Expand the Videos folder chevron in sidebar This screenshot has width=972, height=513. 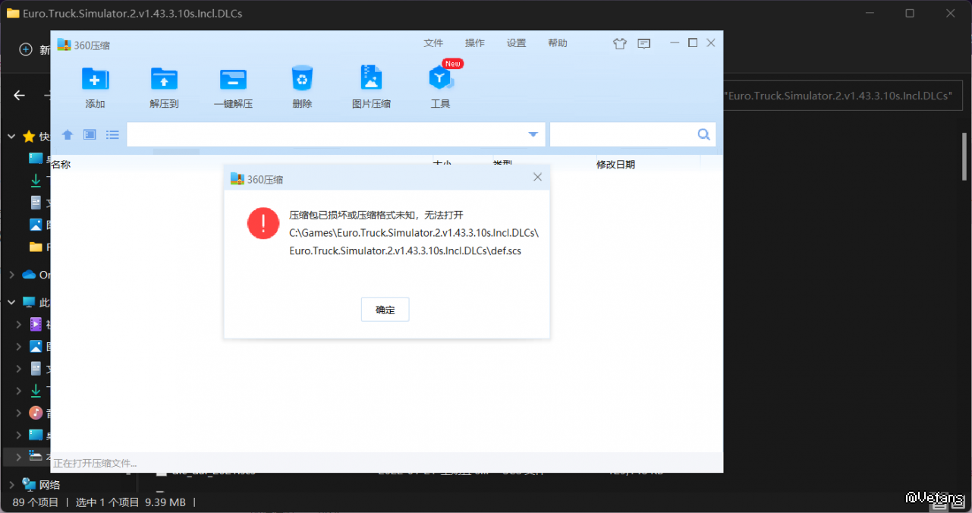(x=19, y=324)
